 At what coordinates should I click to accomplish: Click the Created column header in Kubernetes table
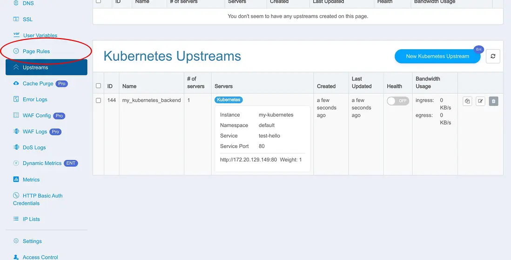point(326,87)
